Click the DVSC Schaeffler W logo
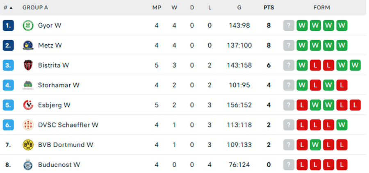The width and height of the screenshot is (369, 173). click(x=28, y=125)
